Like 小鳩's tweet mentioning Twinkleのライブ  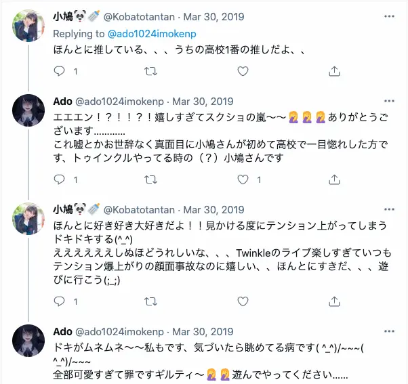pos(244,301)
